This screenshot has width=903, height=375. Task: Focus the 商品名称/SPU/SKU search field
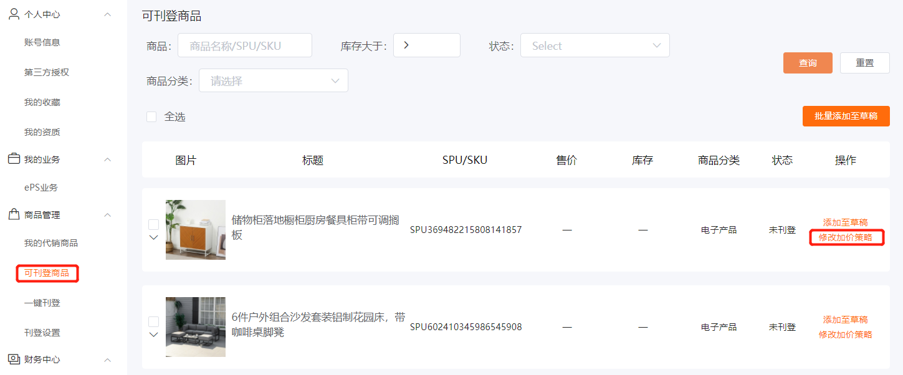point(244,45)
